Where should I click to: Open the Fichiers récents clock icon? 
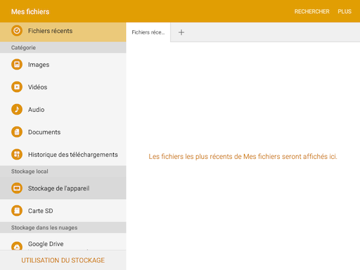[17, 31]
